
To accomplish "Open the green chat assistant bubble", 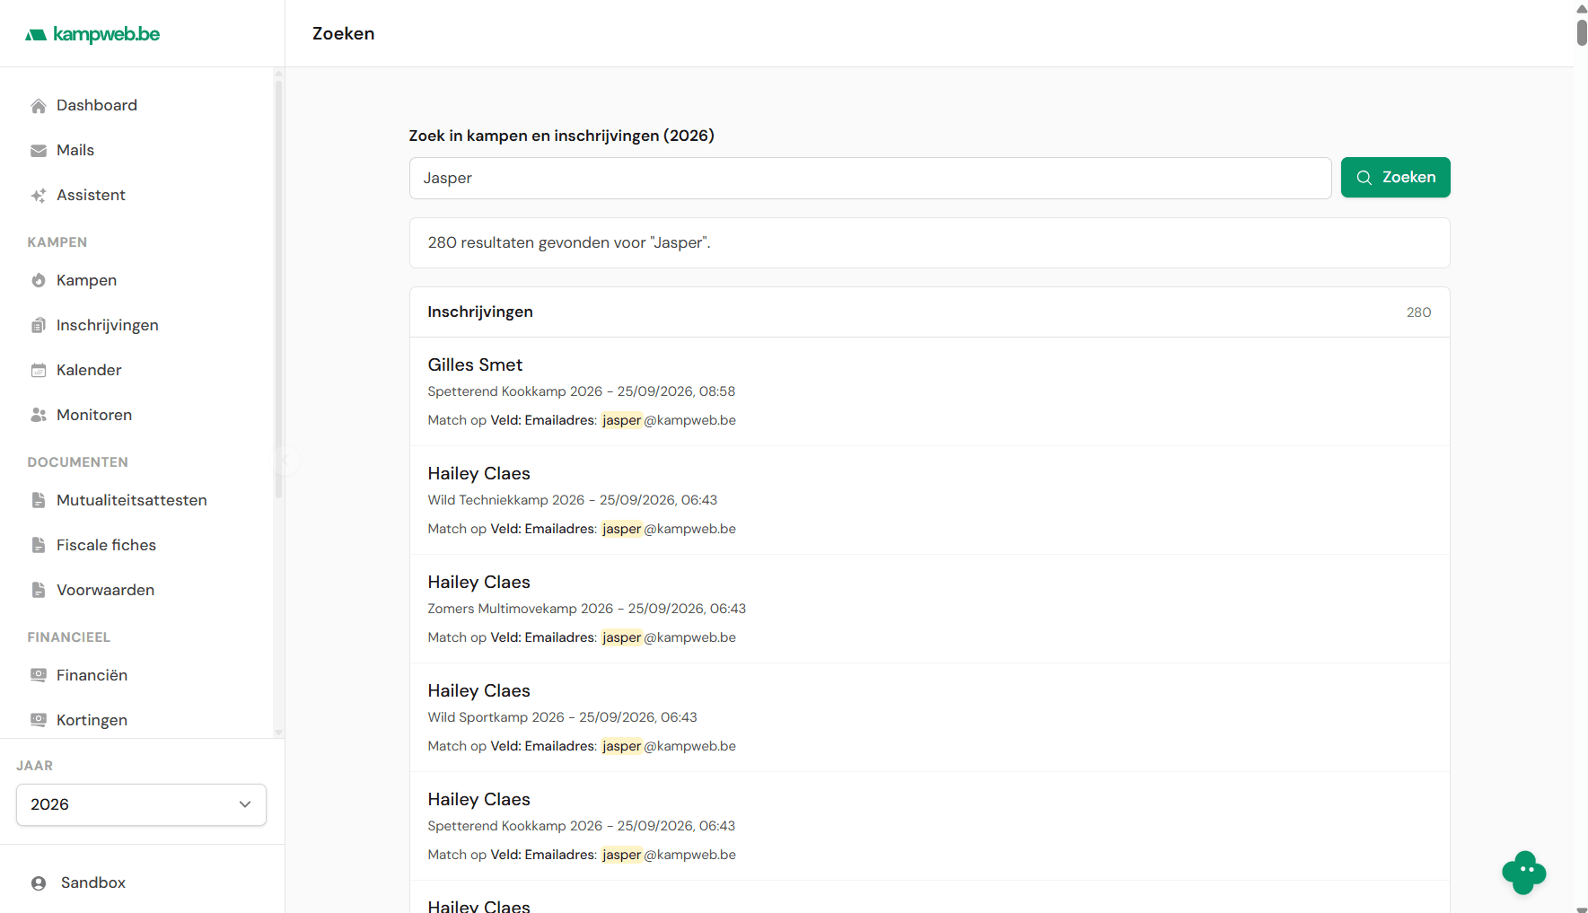I will [x=1523, y=872].
